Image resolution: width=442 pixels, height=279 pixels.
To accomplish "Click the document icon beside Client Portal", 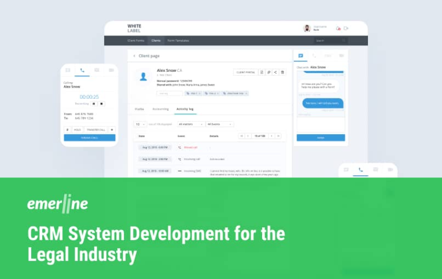I will coord(262,72).
